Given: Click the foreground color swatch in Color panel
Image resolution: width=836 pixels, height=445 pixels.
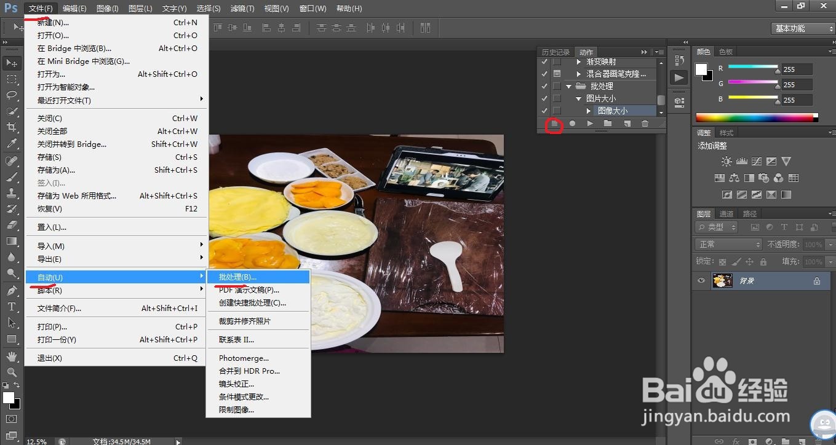Looking at the screenshot, I should coord(701,69).
